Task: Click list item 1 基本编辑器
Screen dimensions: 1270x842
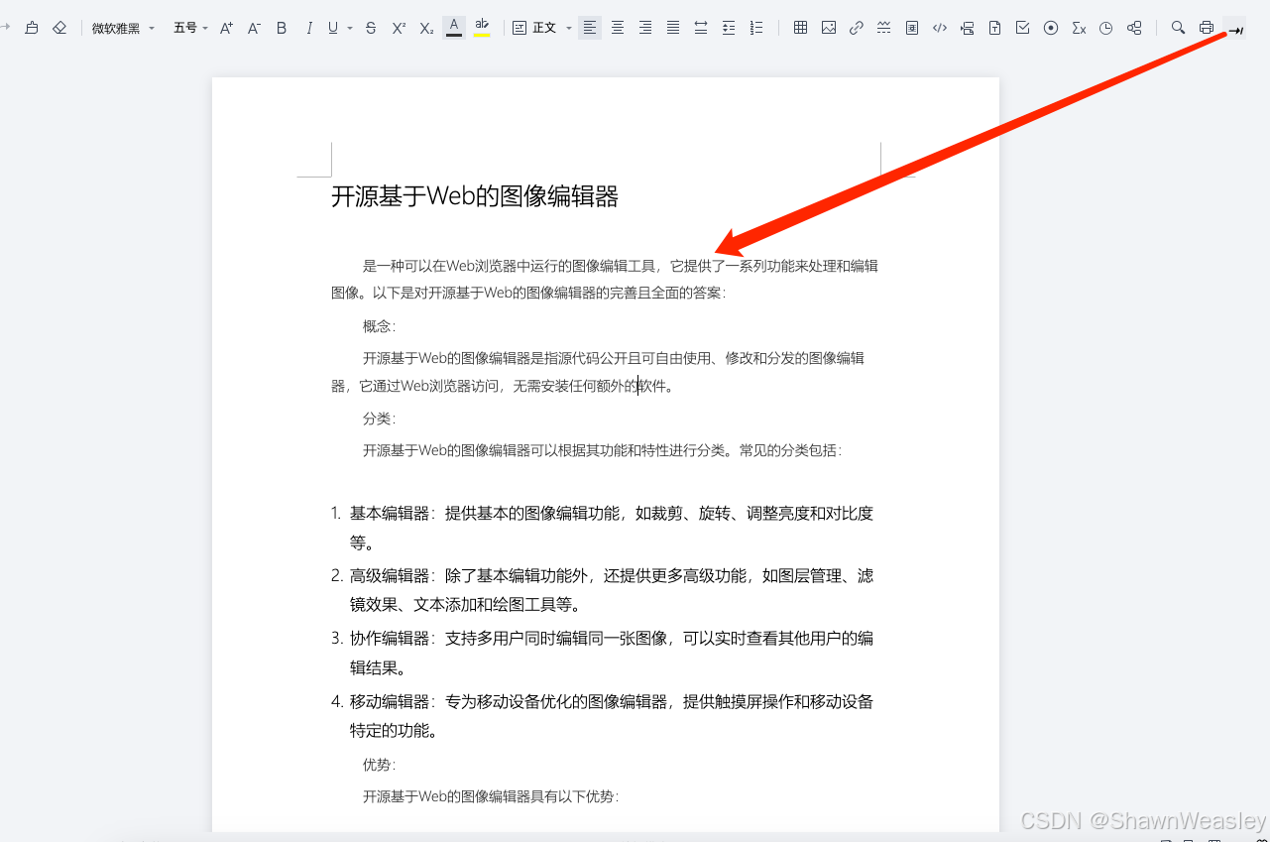Action: pos(602,528)
